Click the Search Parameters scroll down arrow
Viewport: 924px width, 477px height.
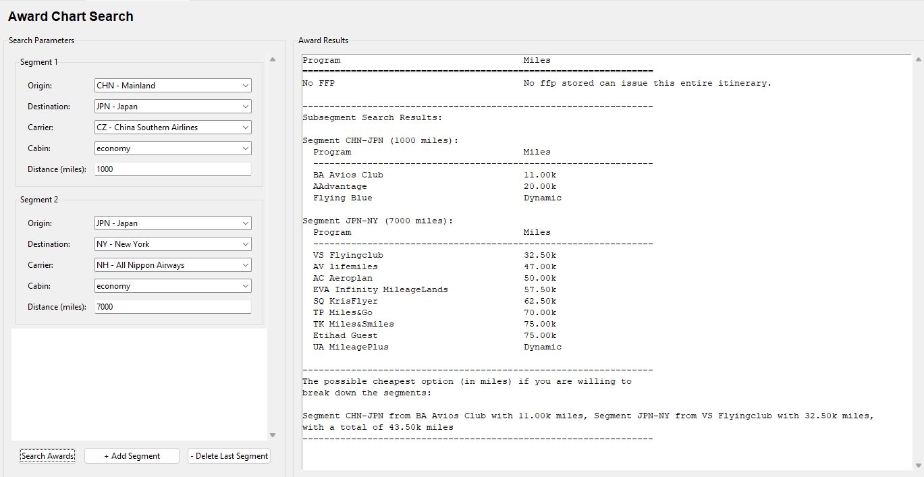click(x=273, y=435)
